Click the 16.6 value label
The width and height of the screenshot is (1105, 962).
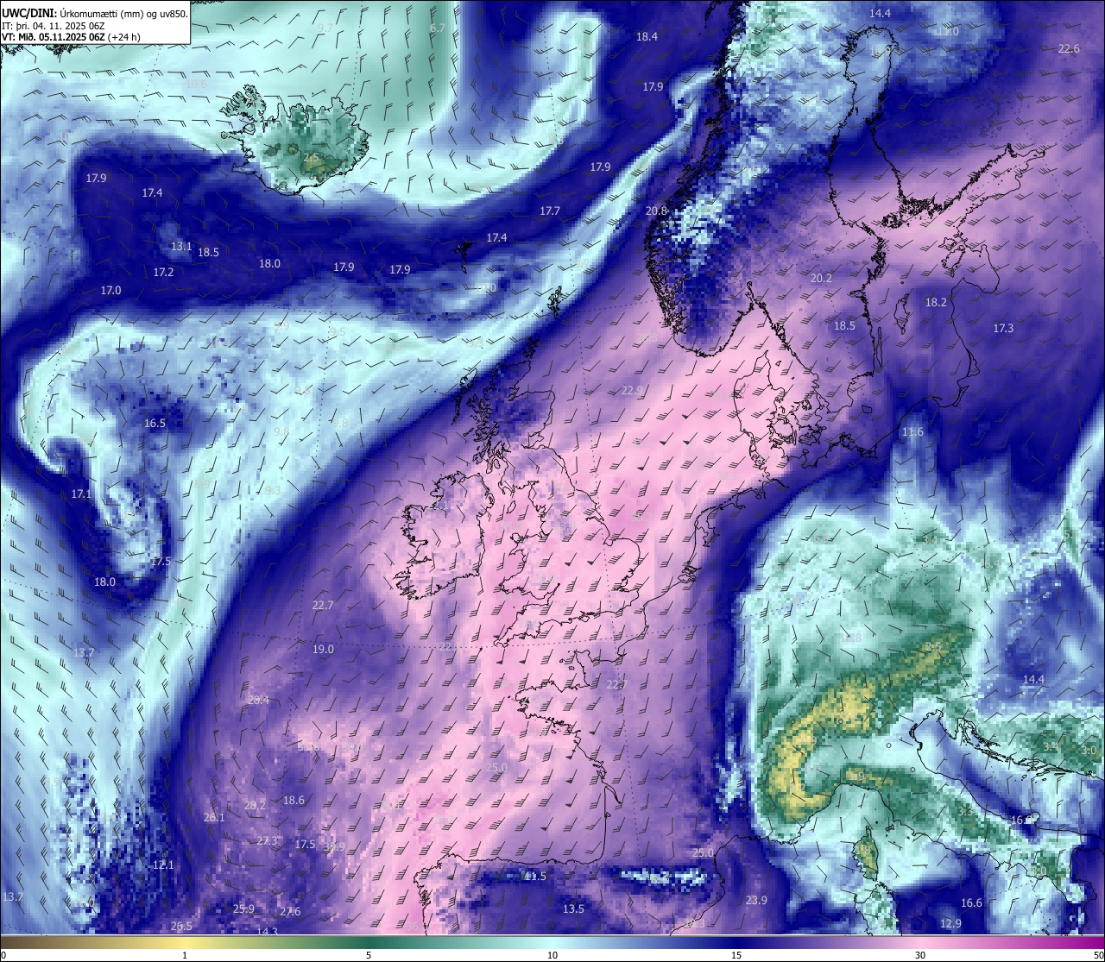click(971, 902)
